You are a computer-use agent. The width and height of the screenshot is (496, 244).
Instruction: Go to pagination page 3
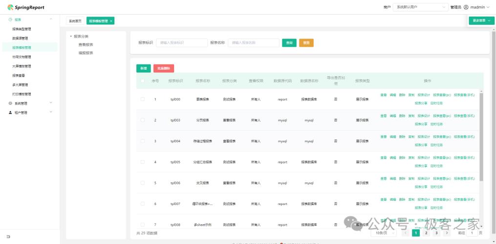(436, 233)
